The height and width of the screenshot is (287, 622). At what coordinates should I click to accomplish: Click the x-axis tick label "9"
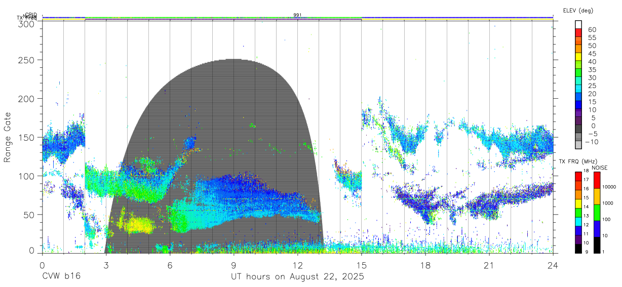234,265
